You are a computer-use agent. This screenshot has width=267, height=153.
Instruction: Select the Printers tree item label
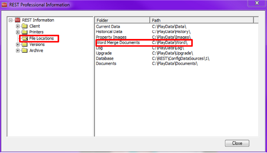pyautogui.click(x=36, y=32)
